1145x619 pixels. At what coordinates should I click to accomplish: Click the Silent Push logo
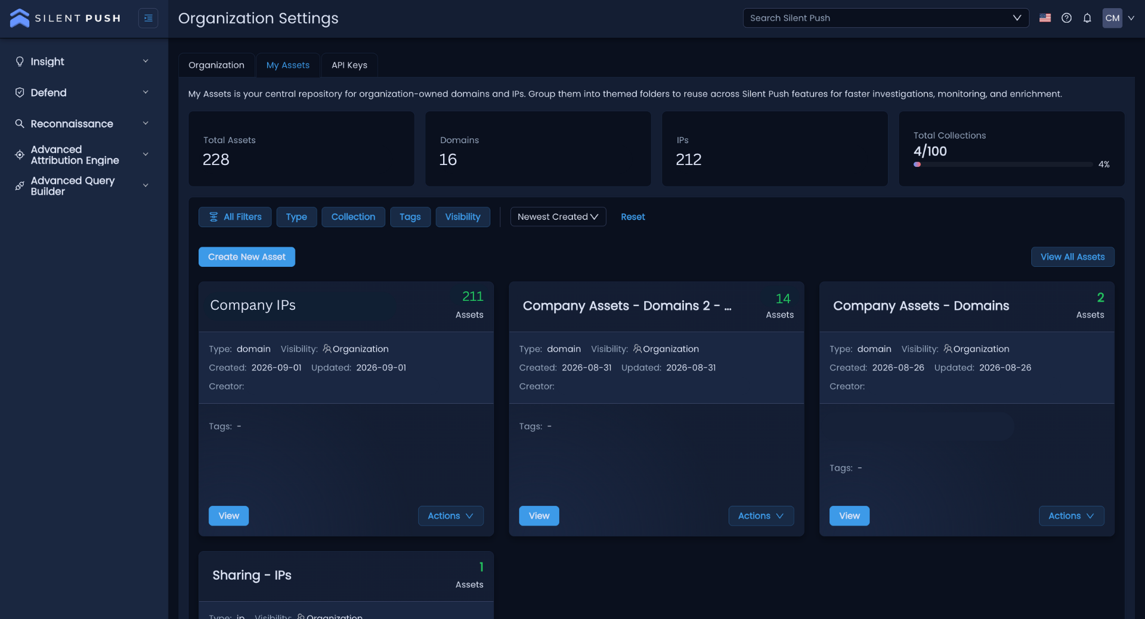click(66, 18)
